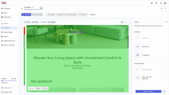This screenshot has height=95, width=169.
Task: Click the red section of scroll bar
Action: pos(24,31)
